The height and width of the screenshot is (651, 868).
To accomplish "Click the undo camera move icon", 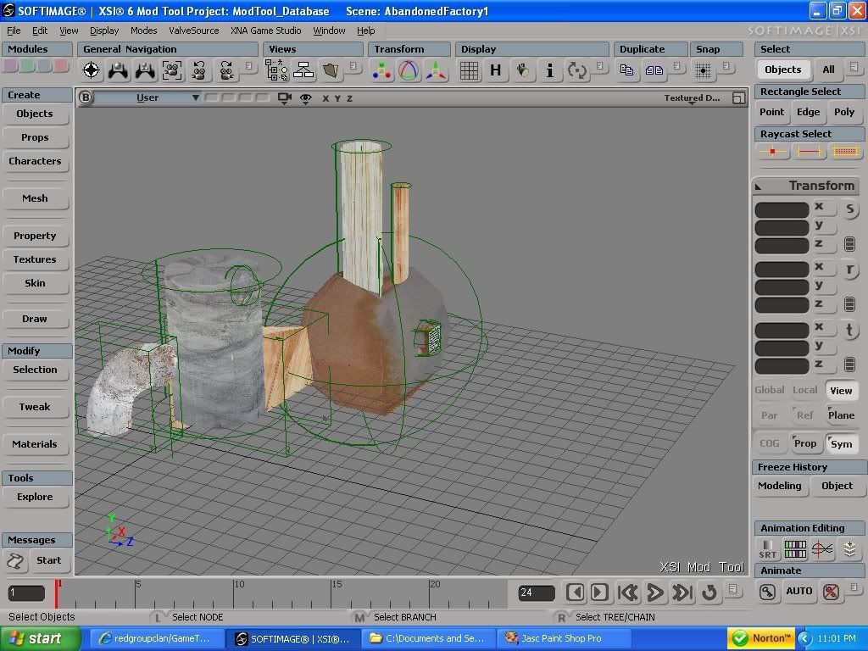I will pyautogui.click(x=198, y=70).
